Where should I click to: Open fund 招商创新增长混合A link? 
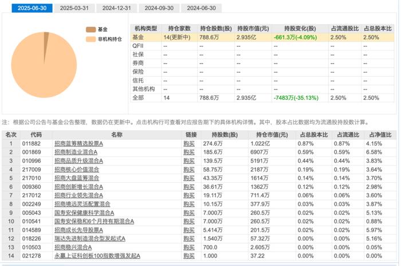click(x=78, y=187)
